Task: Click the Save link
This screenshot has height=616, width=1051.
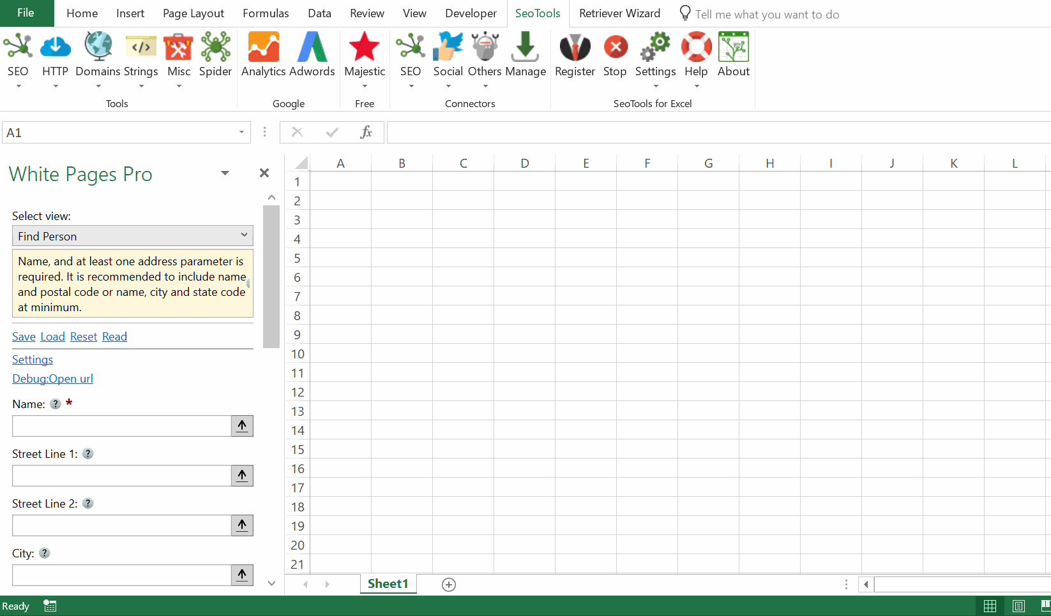Action: (x=24, y=337)
